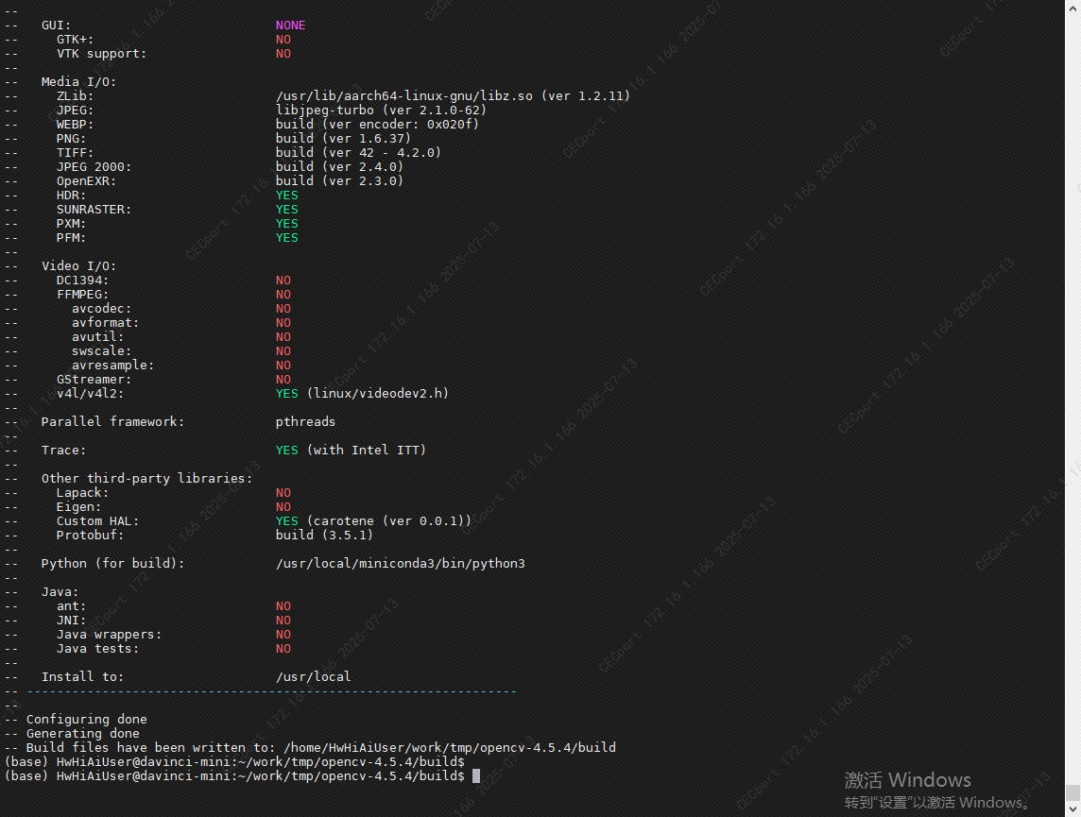The height and width of the screenshot is (817, 1081).
Task: Click the 'swscale:' label
Action: tap(101, 351)
